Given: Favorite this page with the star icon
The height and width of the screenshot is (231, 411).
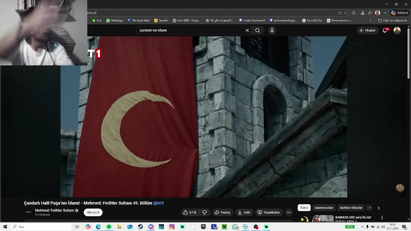Looking at the screenshot, I should (346, 13).
